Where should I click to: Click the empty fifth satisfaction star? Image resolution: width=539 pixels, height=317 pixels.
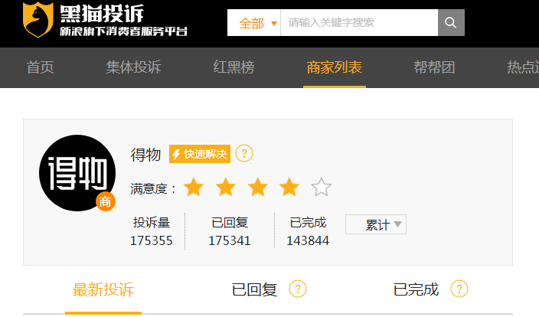pyautogui.click(x=321, y=187)
